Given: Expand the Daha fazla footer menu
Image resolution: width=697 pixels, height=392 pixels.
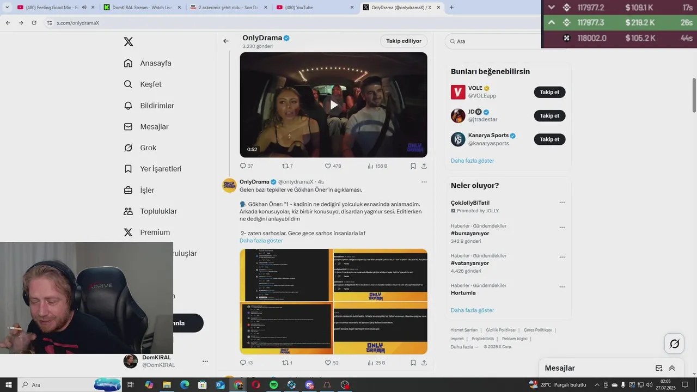Looking at the screenshot, I should 464,347.
